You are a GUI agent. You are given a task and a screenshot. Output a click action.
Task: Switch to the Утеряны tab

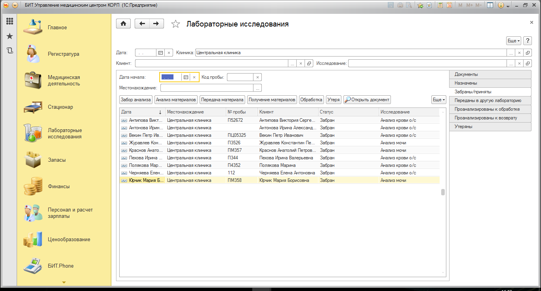(490, 127)
